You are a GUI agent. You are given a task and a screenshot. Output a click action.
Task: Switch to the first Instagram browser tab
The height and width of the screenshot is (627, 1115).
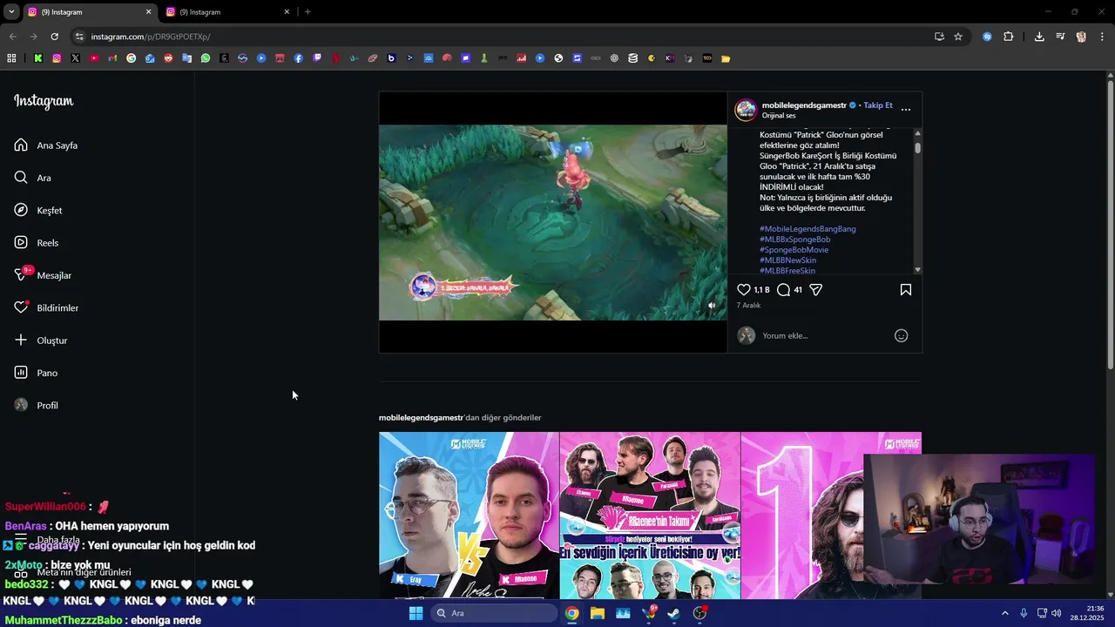87,12
